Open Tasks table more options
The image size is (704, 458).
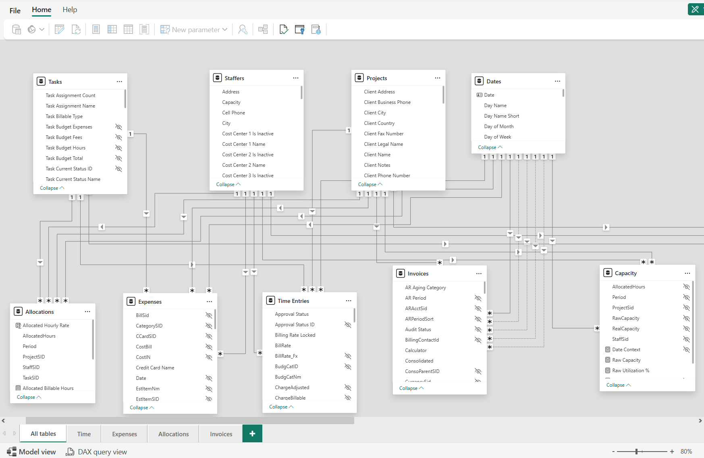pos(119,81)
